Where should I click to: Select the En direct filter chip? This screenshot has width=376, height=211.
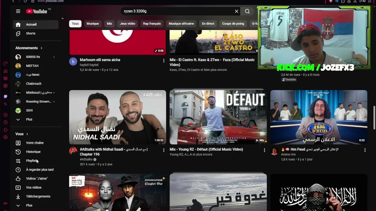(x=208, y=24)
